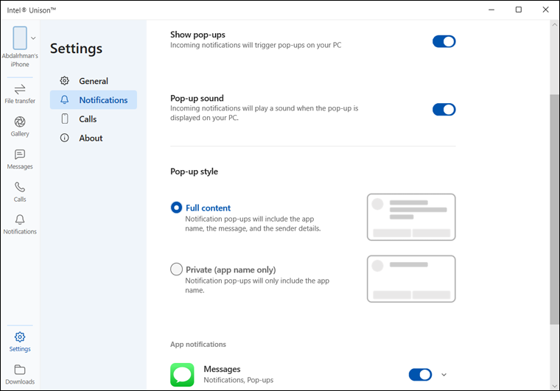The height and width of the screenshot is (391, 560).
Task: Expand the Messages notification options chevron
Action: pos(444,375)
